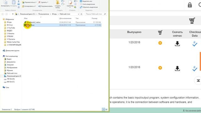Click Выделить все in the ribbon
Image resolution: width=201 pixels, height=113 pixels.
tap(86, 1)
